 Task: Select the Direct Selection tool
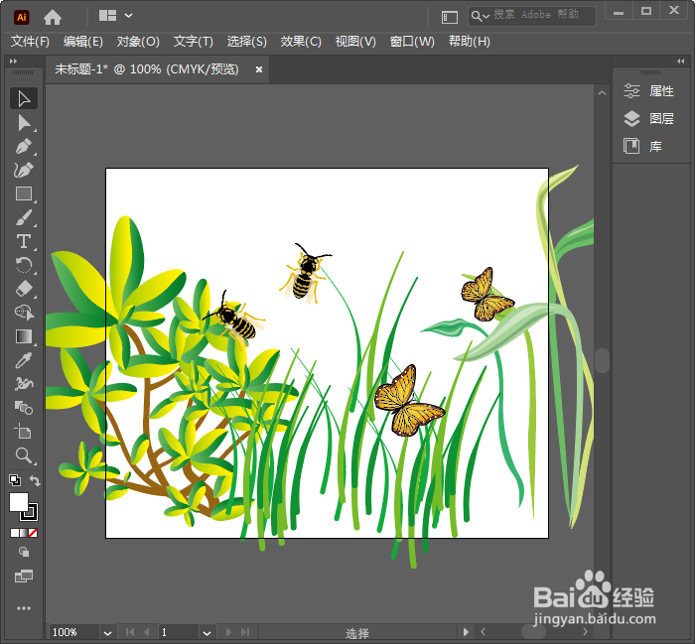[24, 123]
